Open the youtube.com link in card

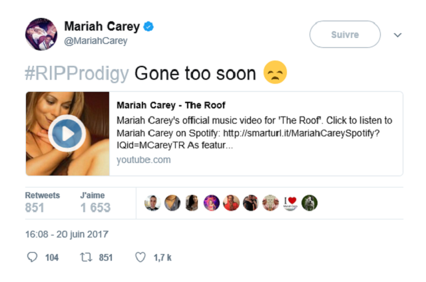coord(144,160)
